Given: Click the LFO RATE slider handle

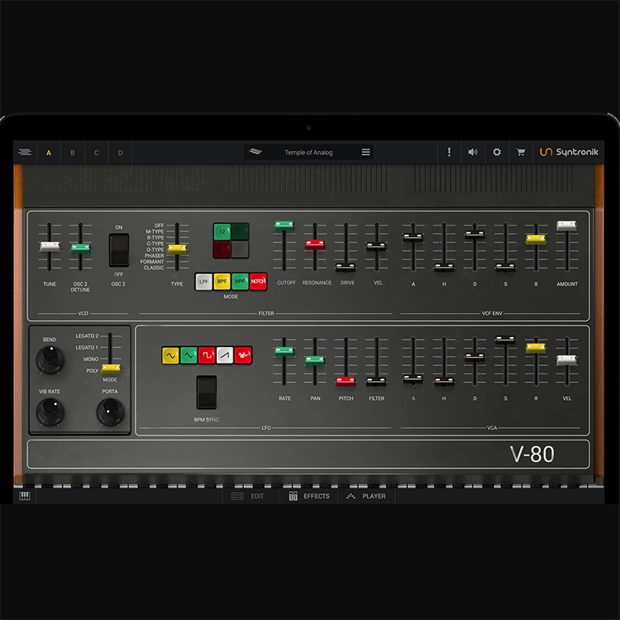Looking at the screenshot, I should click(284, 351).
